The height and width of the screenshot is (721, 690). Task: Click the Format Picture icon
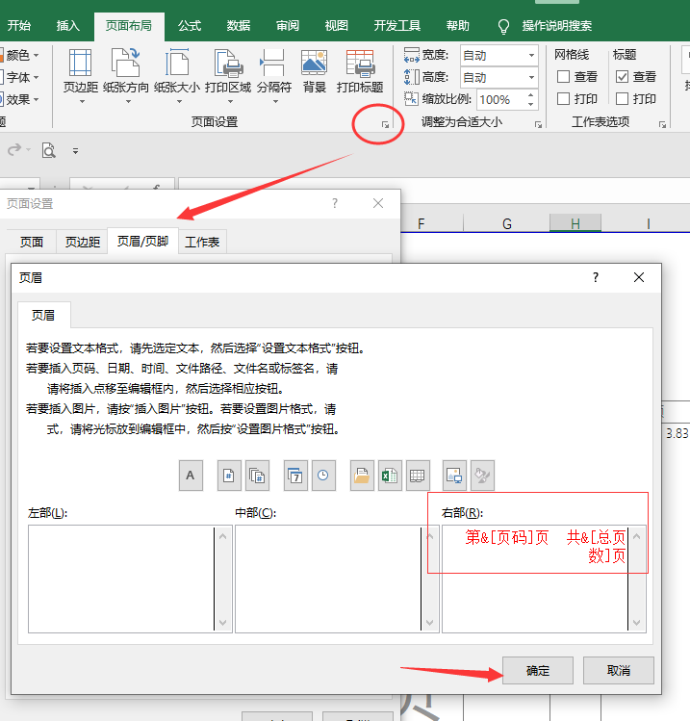coord(483,476)
